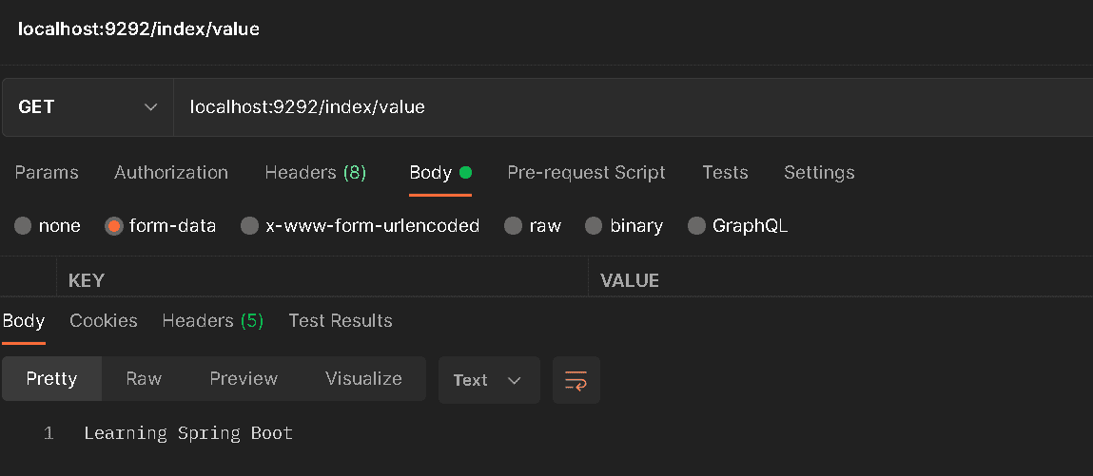The width and height of the screenshot is (1093, 476).
Task: Choose GraphQL as body type
Action: [x=696, y=226]
